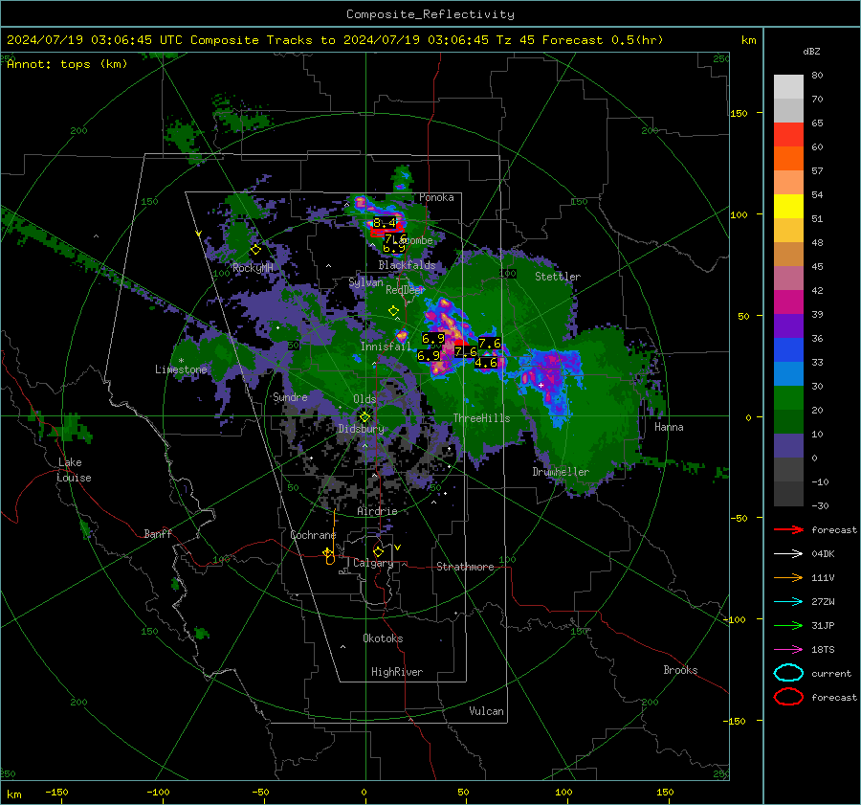Image resolution: width=861 pixels, height=805 pixels.
Task: Click the Composite_Reflectivity title
Action: click(430, 14)
